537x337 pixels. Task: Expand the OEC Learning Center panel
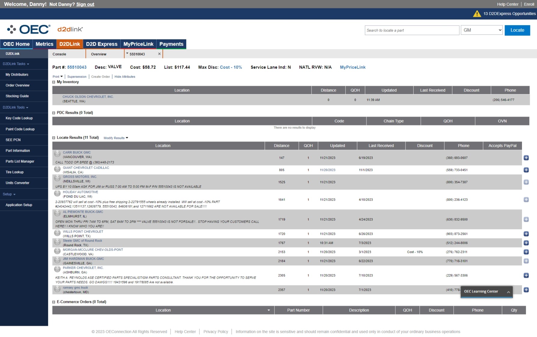(487, 292)
